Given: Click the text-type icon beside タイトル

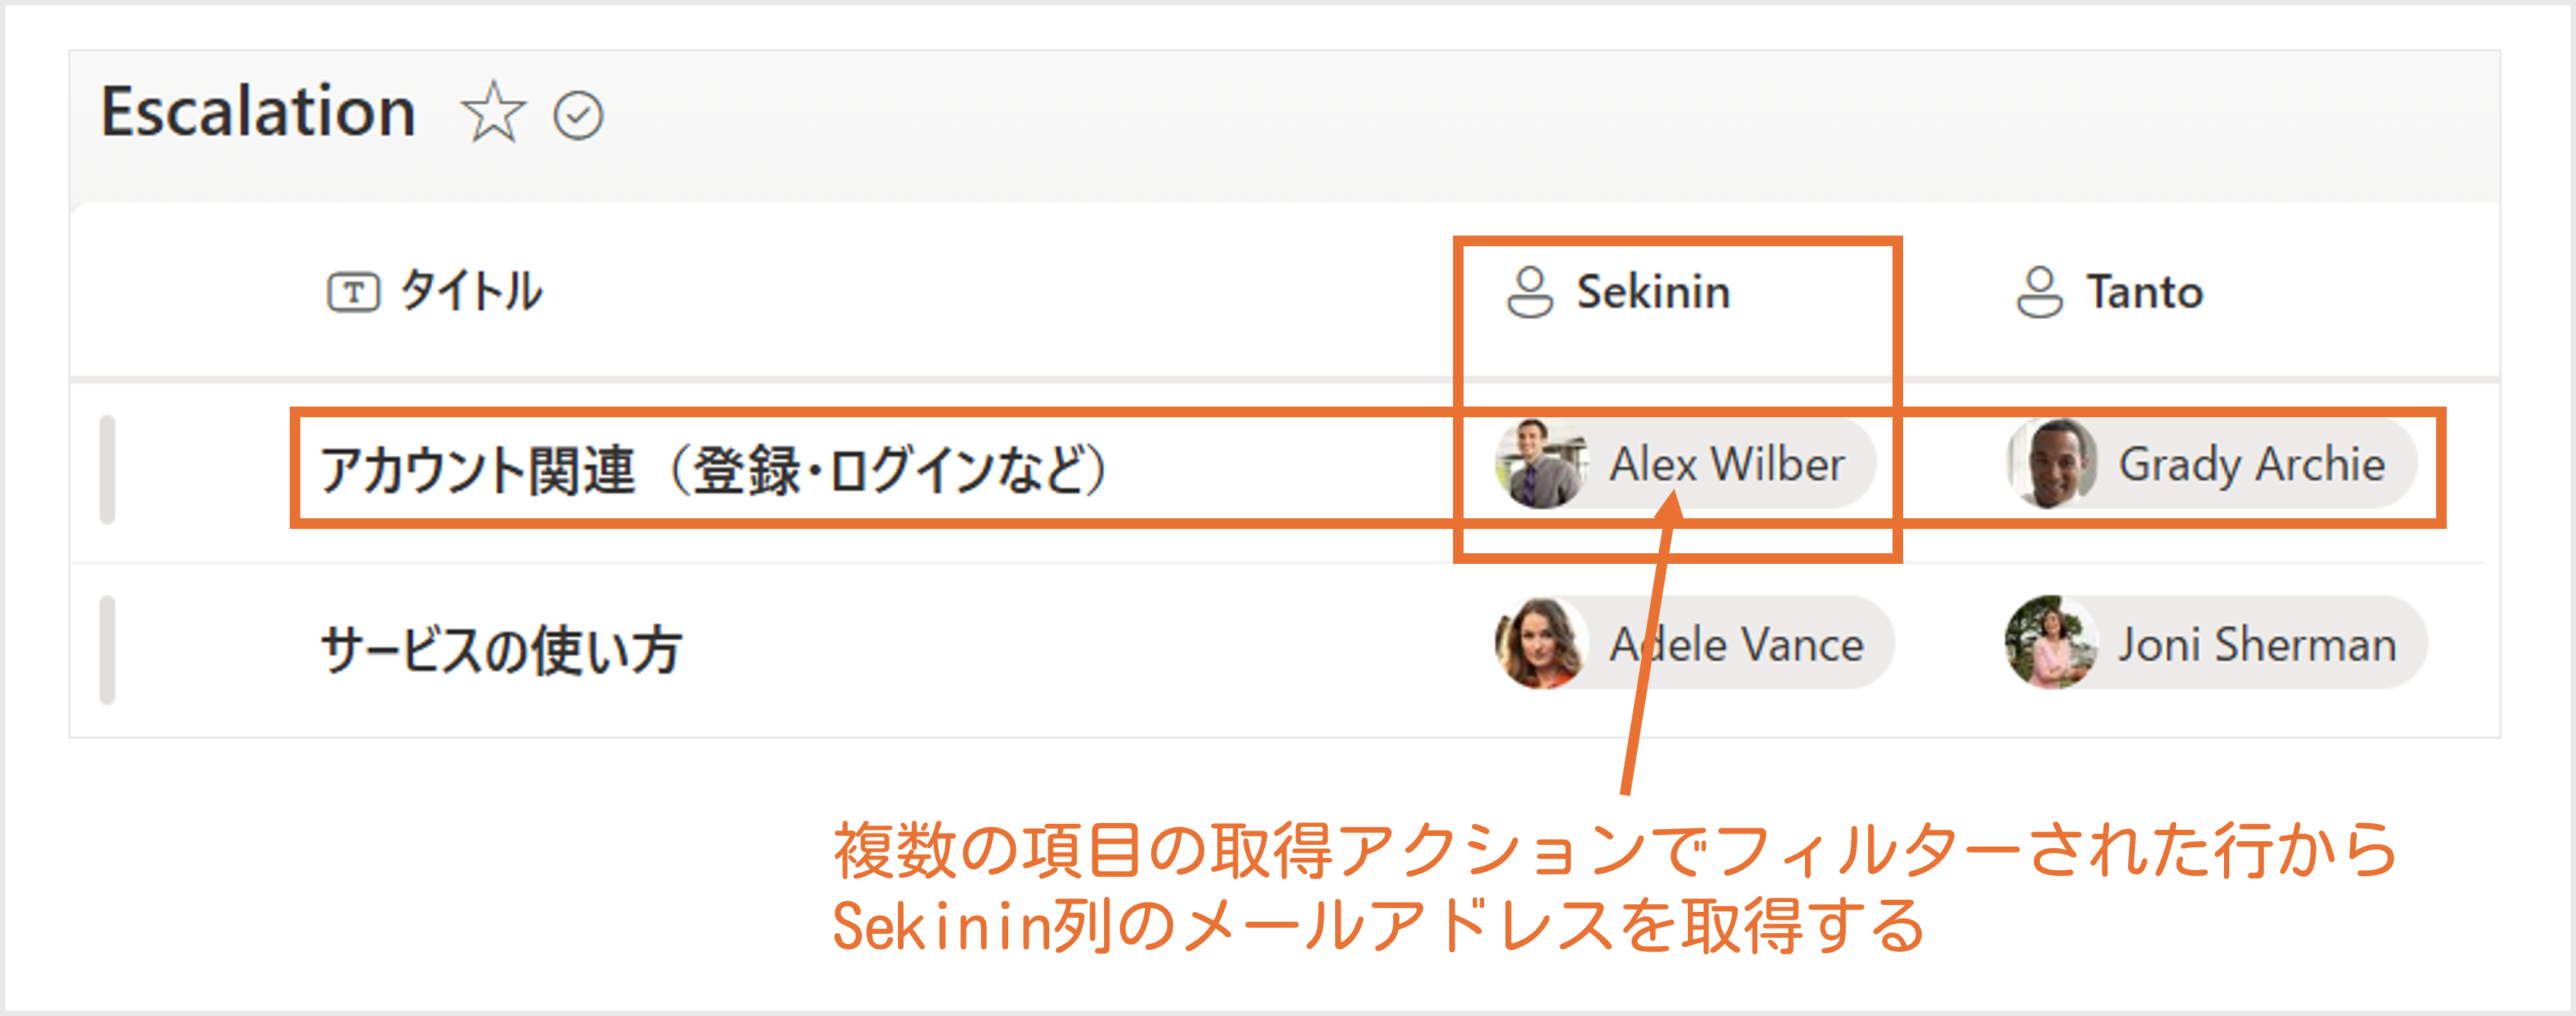Looking at the screenshot, I should click(353, 293).
